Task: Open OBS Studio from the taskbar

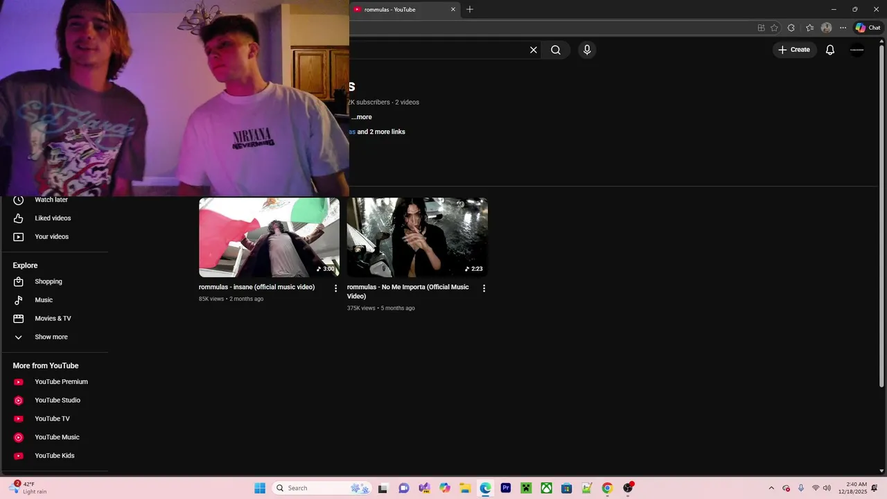Action: [x=628, y=488]
